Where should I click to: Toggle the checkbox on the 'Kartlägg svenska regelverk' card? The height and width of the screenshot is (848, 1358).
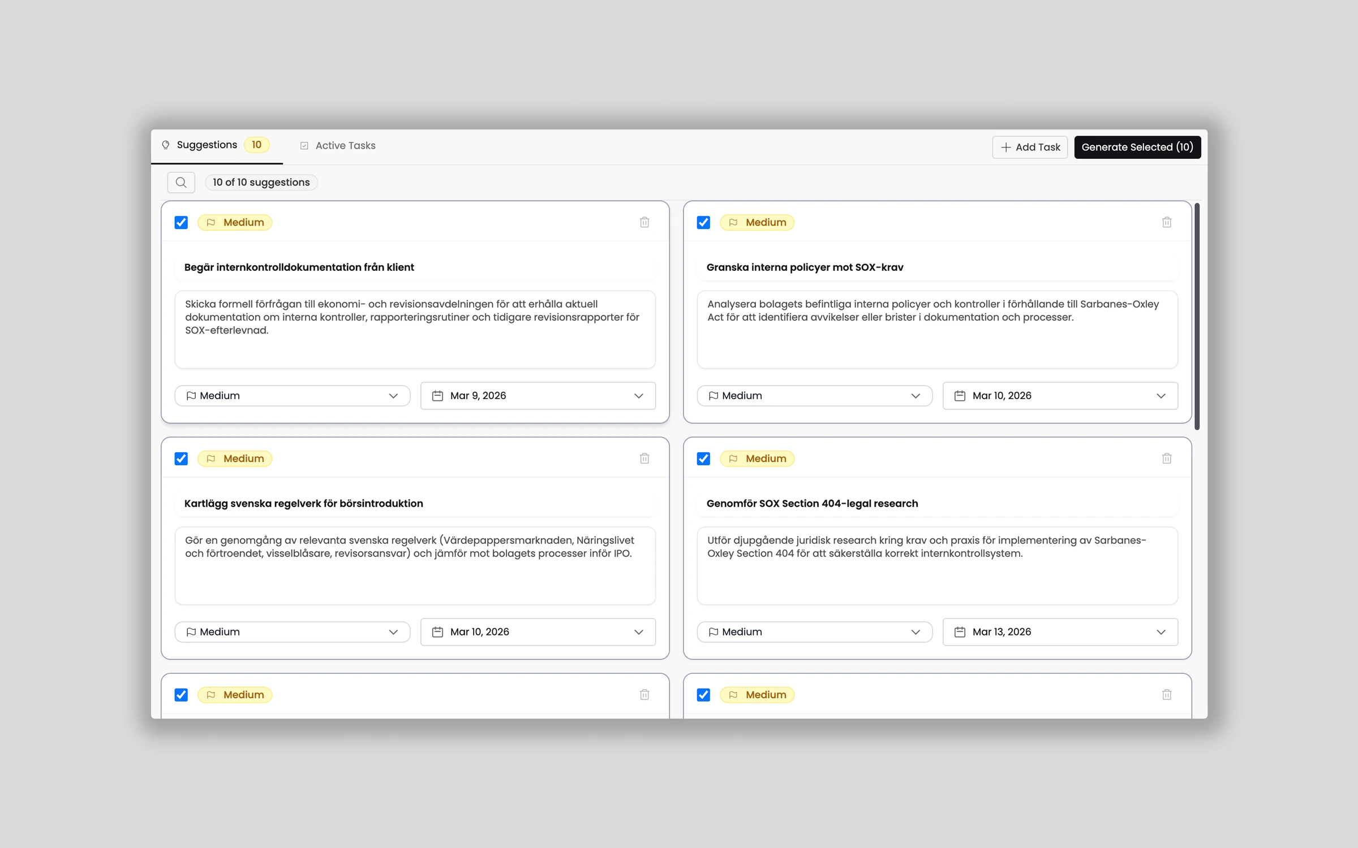point(181,458)
